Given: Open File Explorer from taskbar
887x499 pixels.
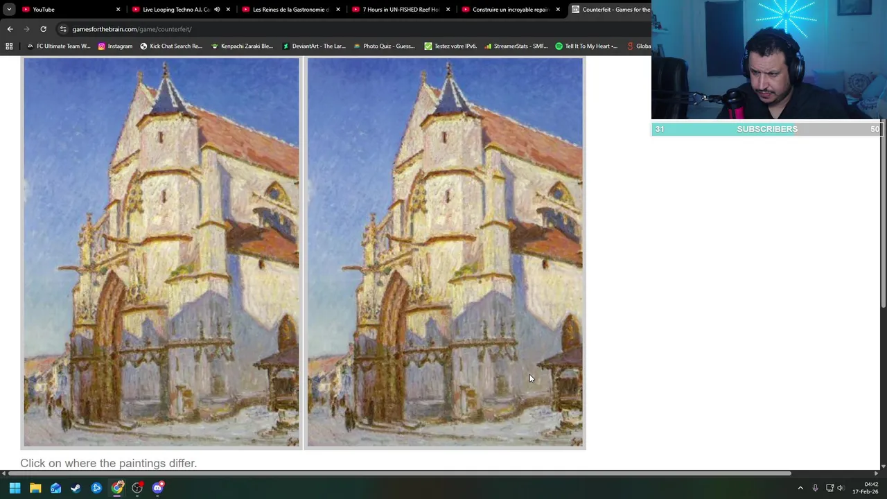Looking at the screenshot, I should pos(35,488).
